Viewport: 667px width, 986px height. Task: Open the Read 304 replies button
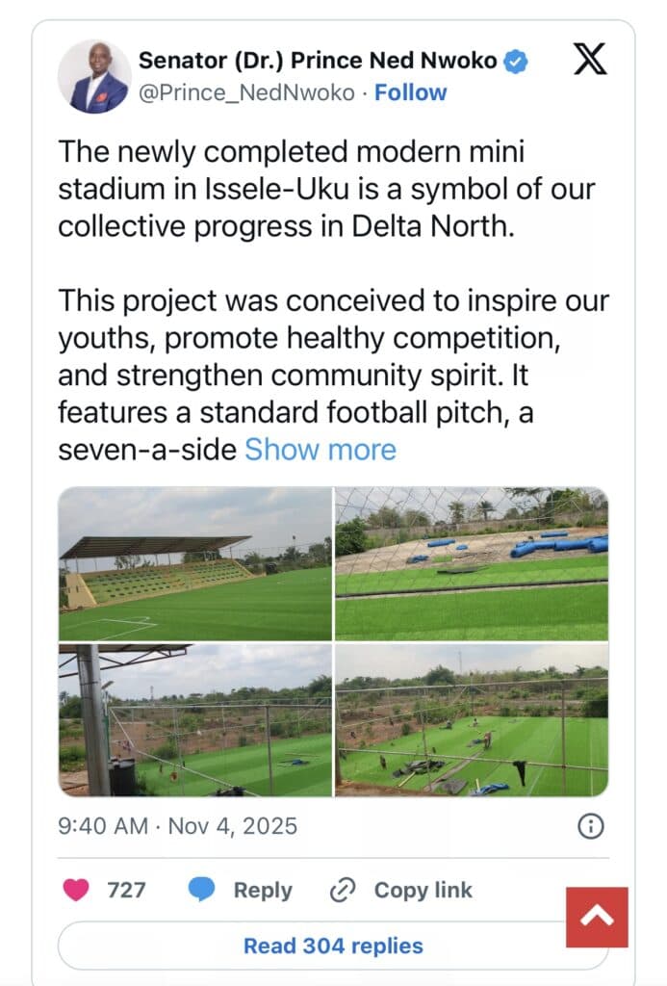[333, 946]
